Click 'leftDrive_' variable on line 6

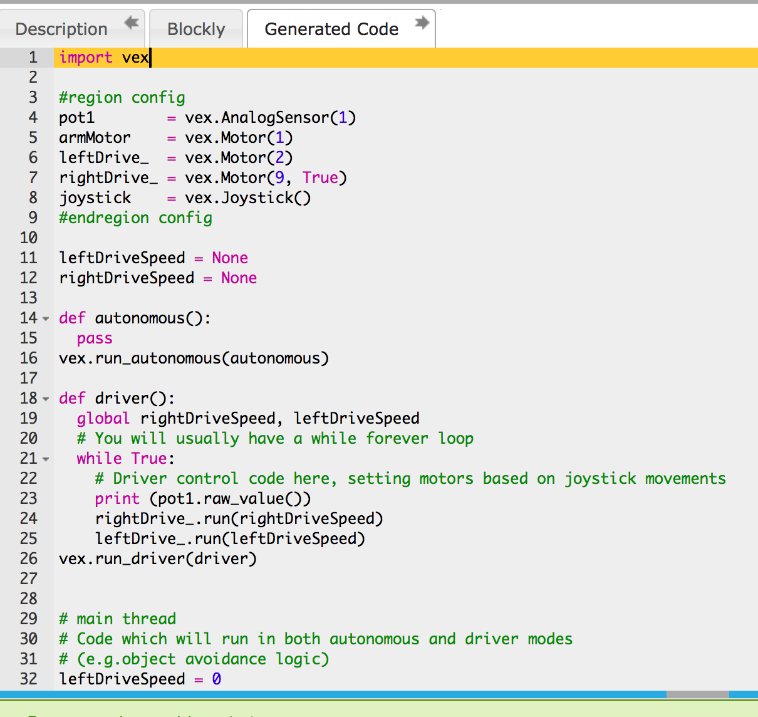point(104,158)
